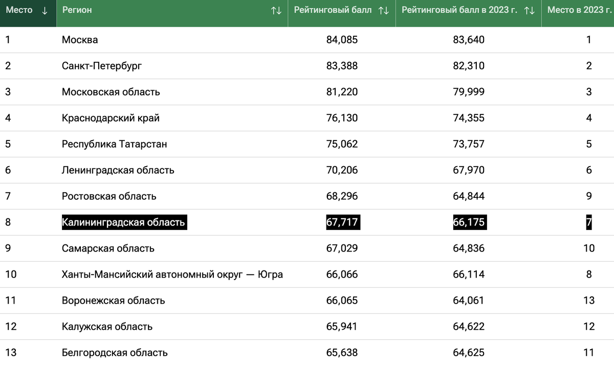614x365 pixels.
Task: Click score value 68,296
Action: click(x=342, y=196)
